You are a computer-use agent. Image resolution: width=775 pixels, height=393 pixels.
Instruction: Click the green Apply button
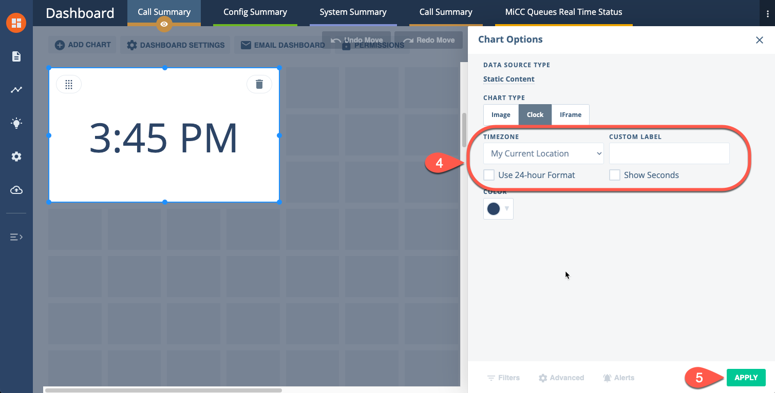point(746,378)
